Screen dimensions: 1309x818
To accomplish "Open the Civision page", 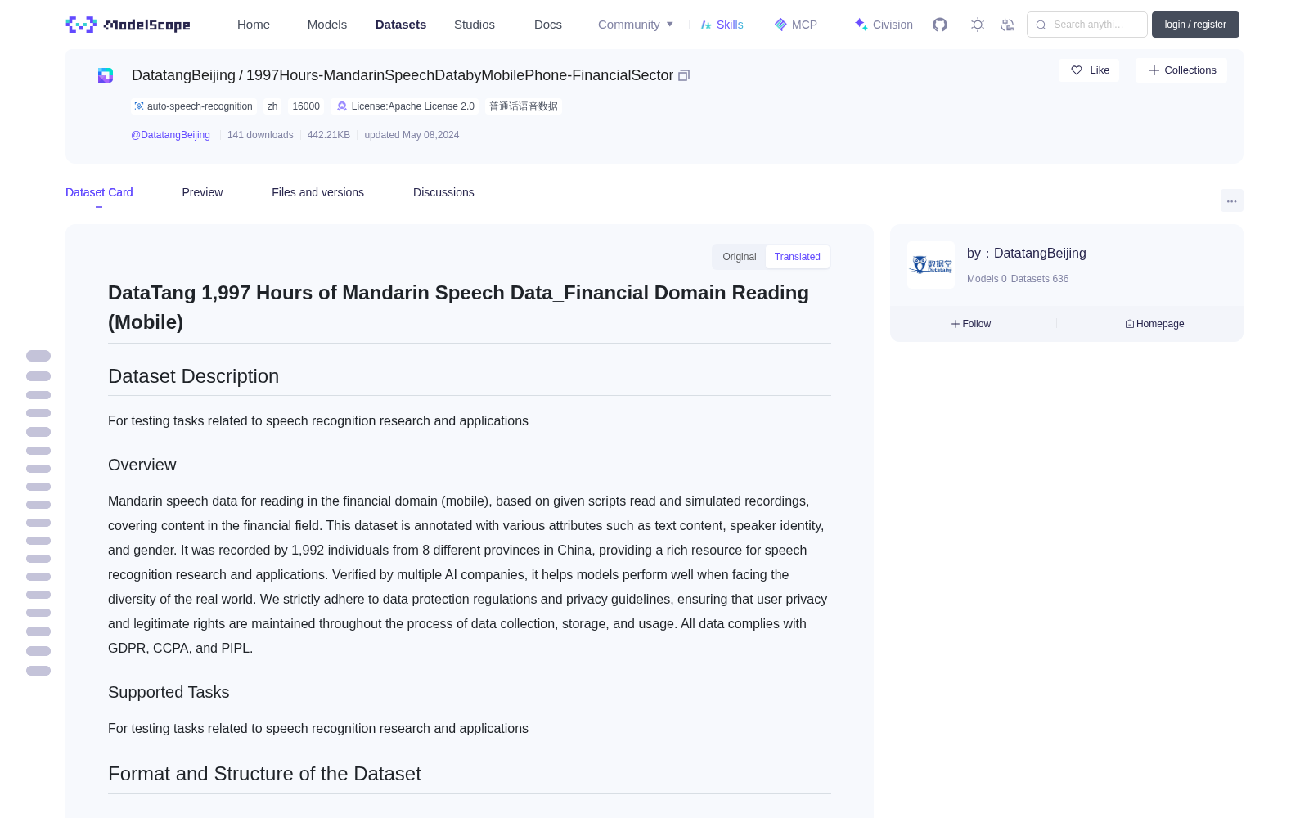I will (884, 25).
